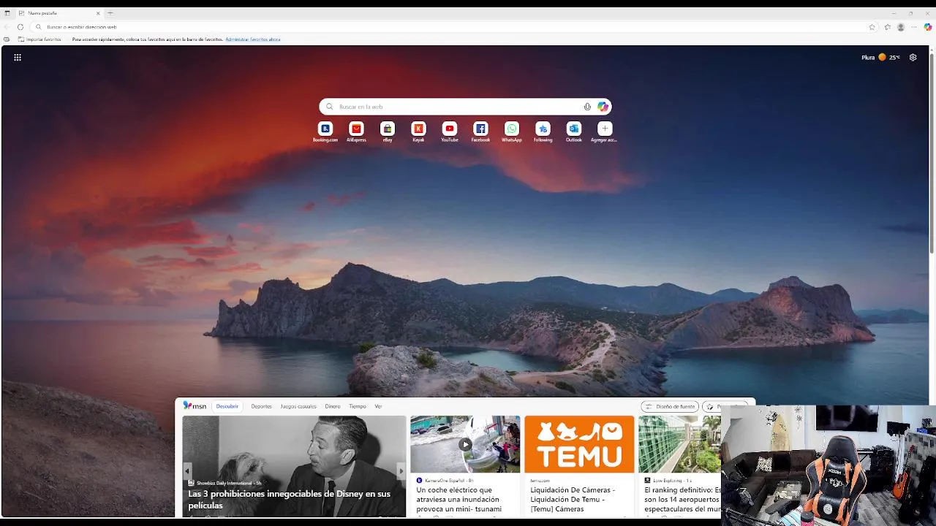
Task: Go to next story in Disney carousel
Action: coord(401,471)
